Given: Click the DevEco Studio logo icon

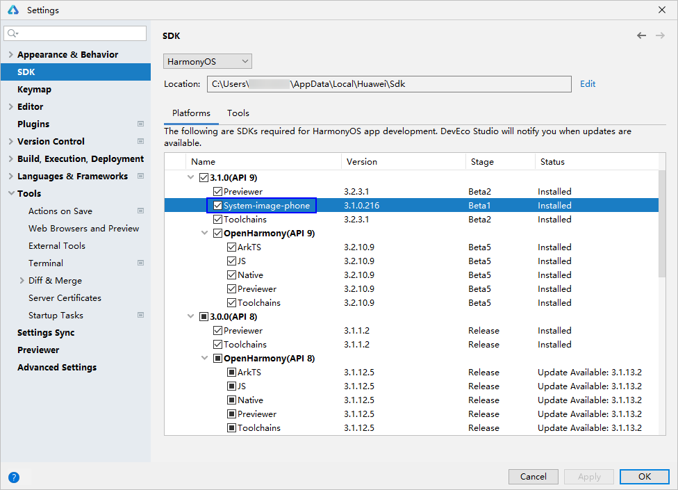Looking at the screenshot, I should pos(13,10).
